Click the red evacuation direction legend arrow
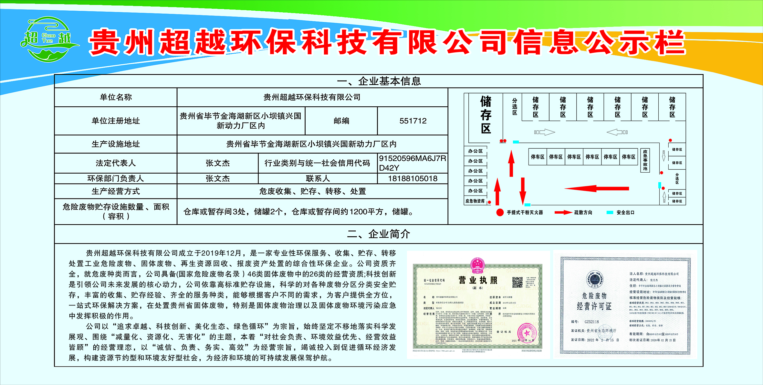This screenshot has width=763, height=385. click(x=563, y=212)
